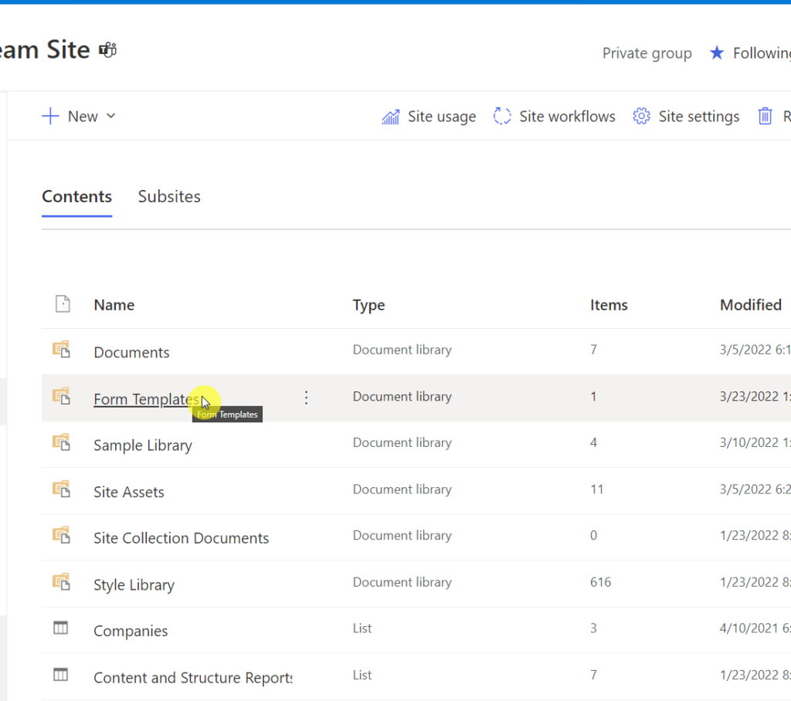The width and height of the screenshot is (791, 701).
Task: Click Sample Library type Document library
Action: click(x=402, y=443)
